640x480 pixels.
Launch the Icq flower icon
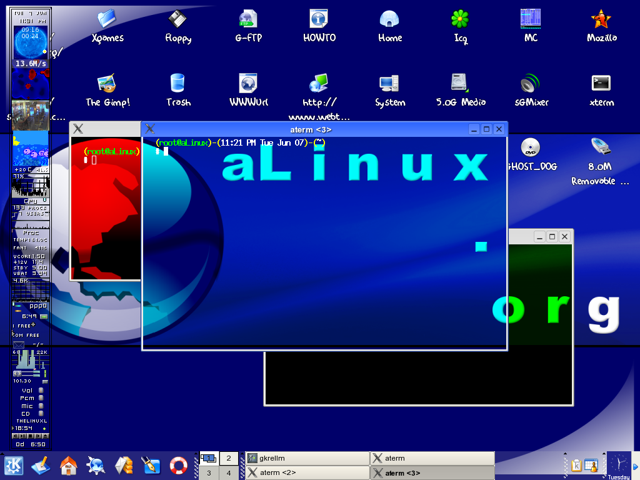(460, 19)
